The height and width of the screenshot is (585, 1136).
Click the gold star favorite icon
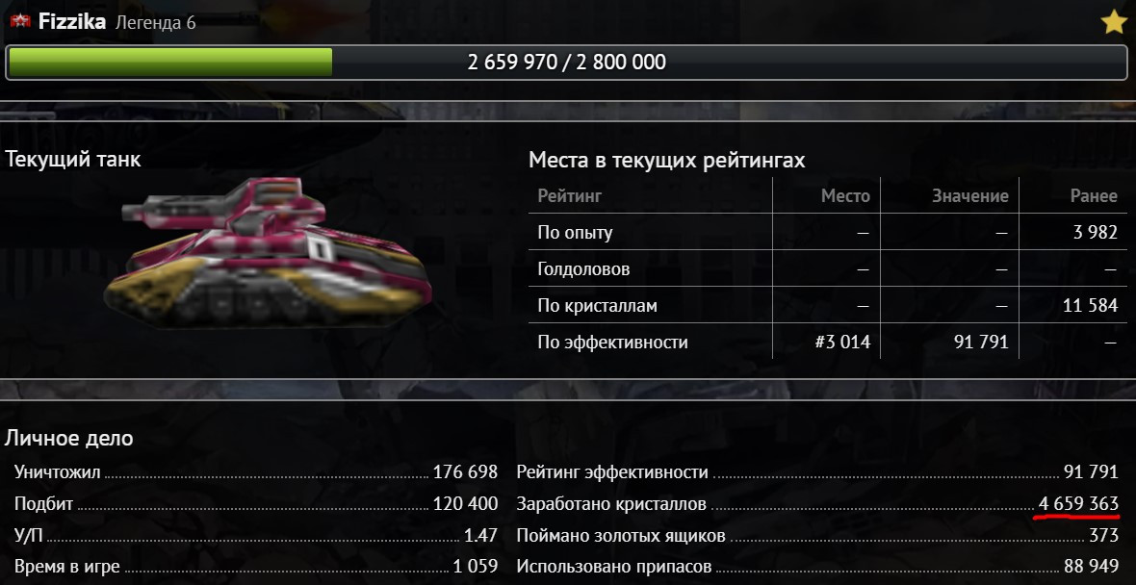pos(1114,22)
